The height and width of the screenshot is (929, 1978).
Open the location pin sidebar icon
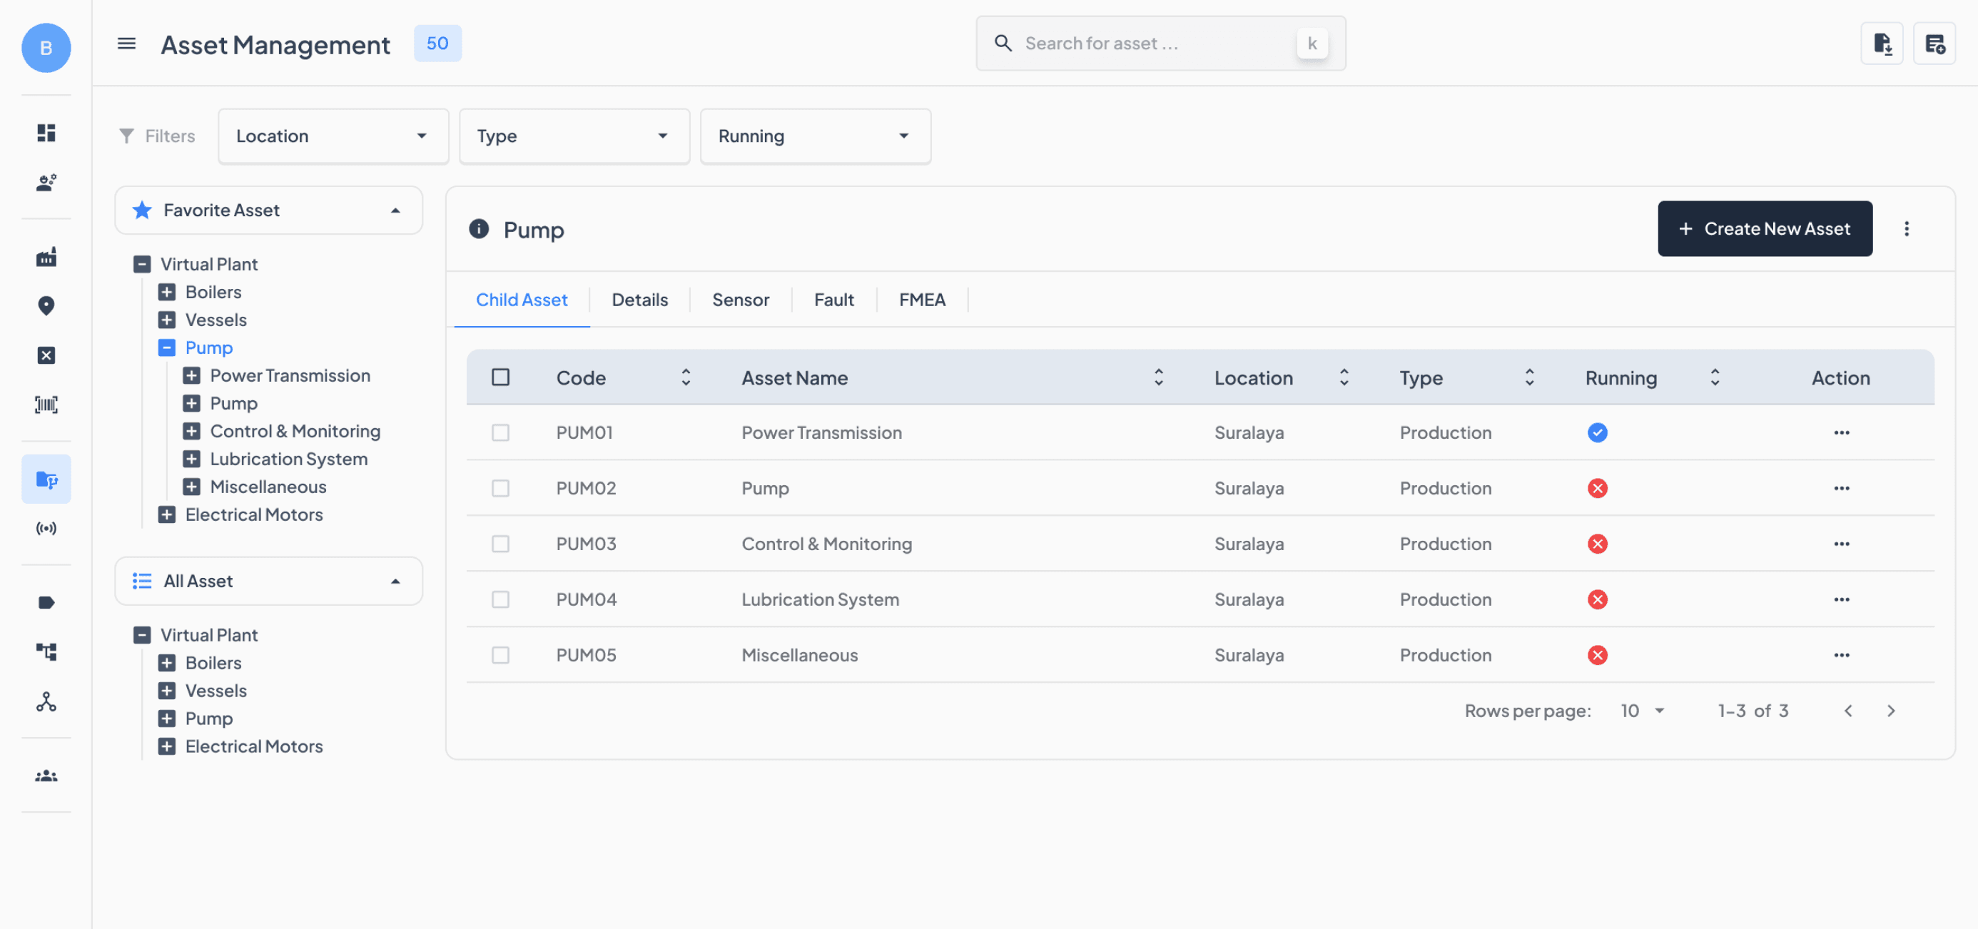(46, 305)
